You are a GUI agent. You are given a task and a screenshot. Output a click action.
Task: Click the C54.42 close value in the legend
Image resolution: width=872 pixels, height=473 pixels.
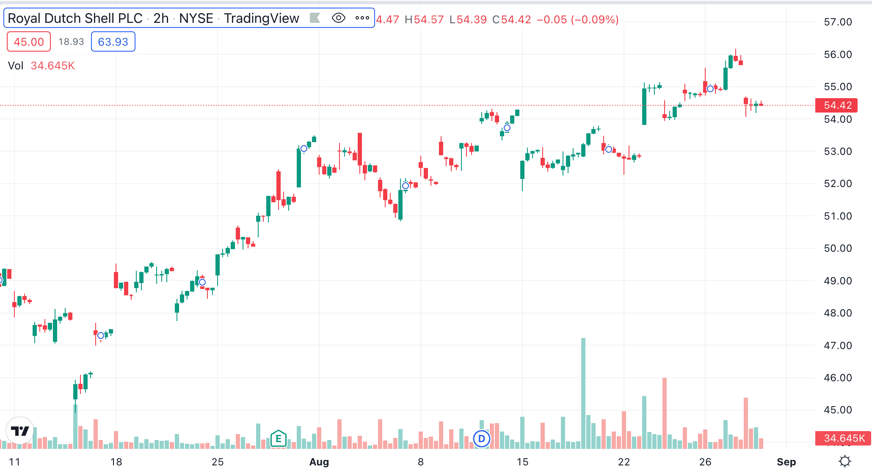(x=512, y=19)
